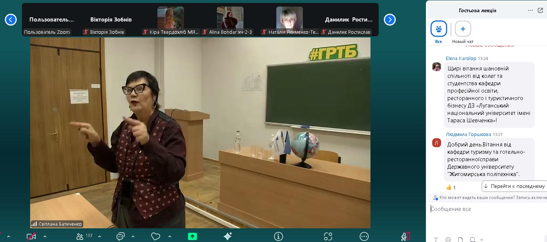
Task: Open emoji picker smiley icon
Action: tap(448, 240)
